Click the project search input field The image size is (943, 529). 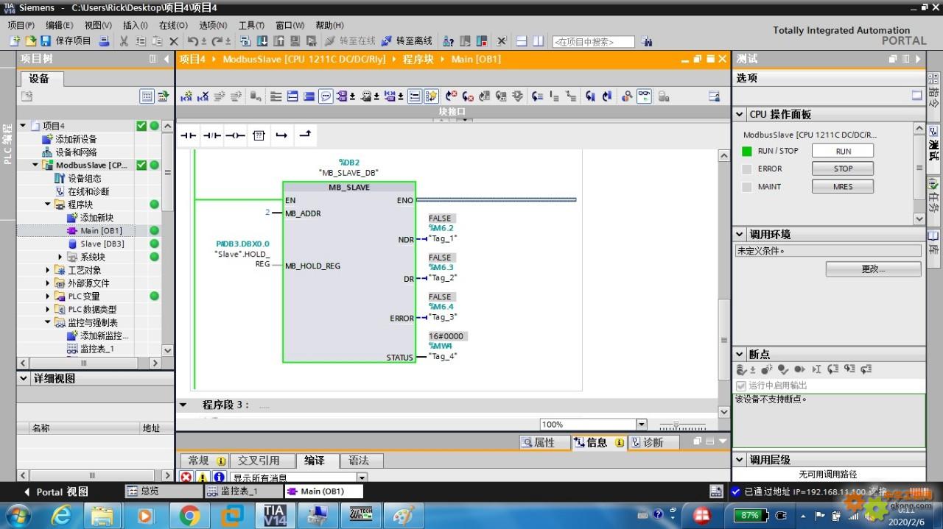(593, 42)
